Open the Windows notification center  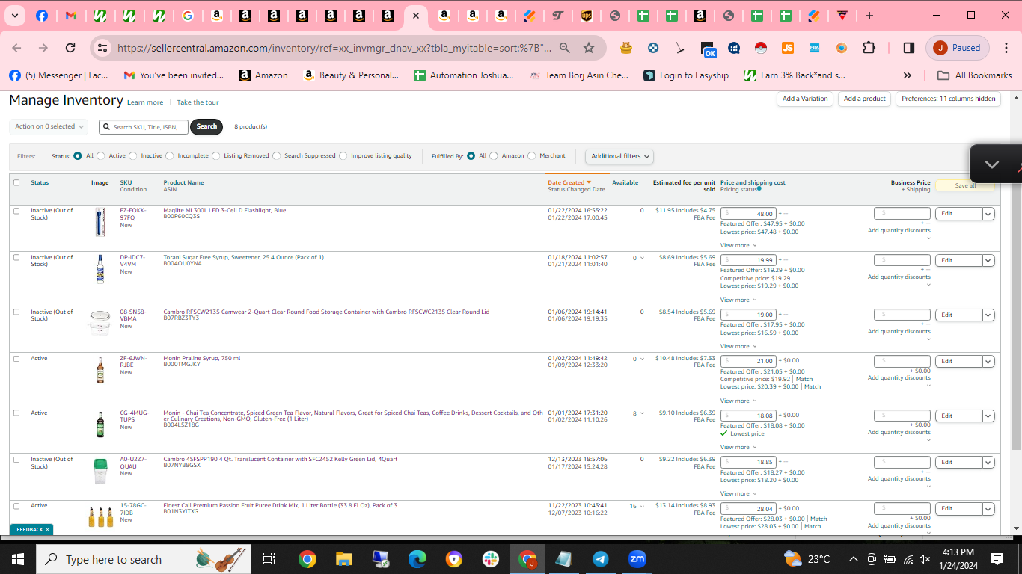[x=997, y=559]
